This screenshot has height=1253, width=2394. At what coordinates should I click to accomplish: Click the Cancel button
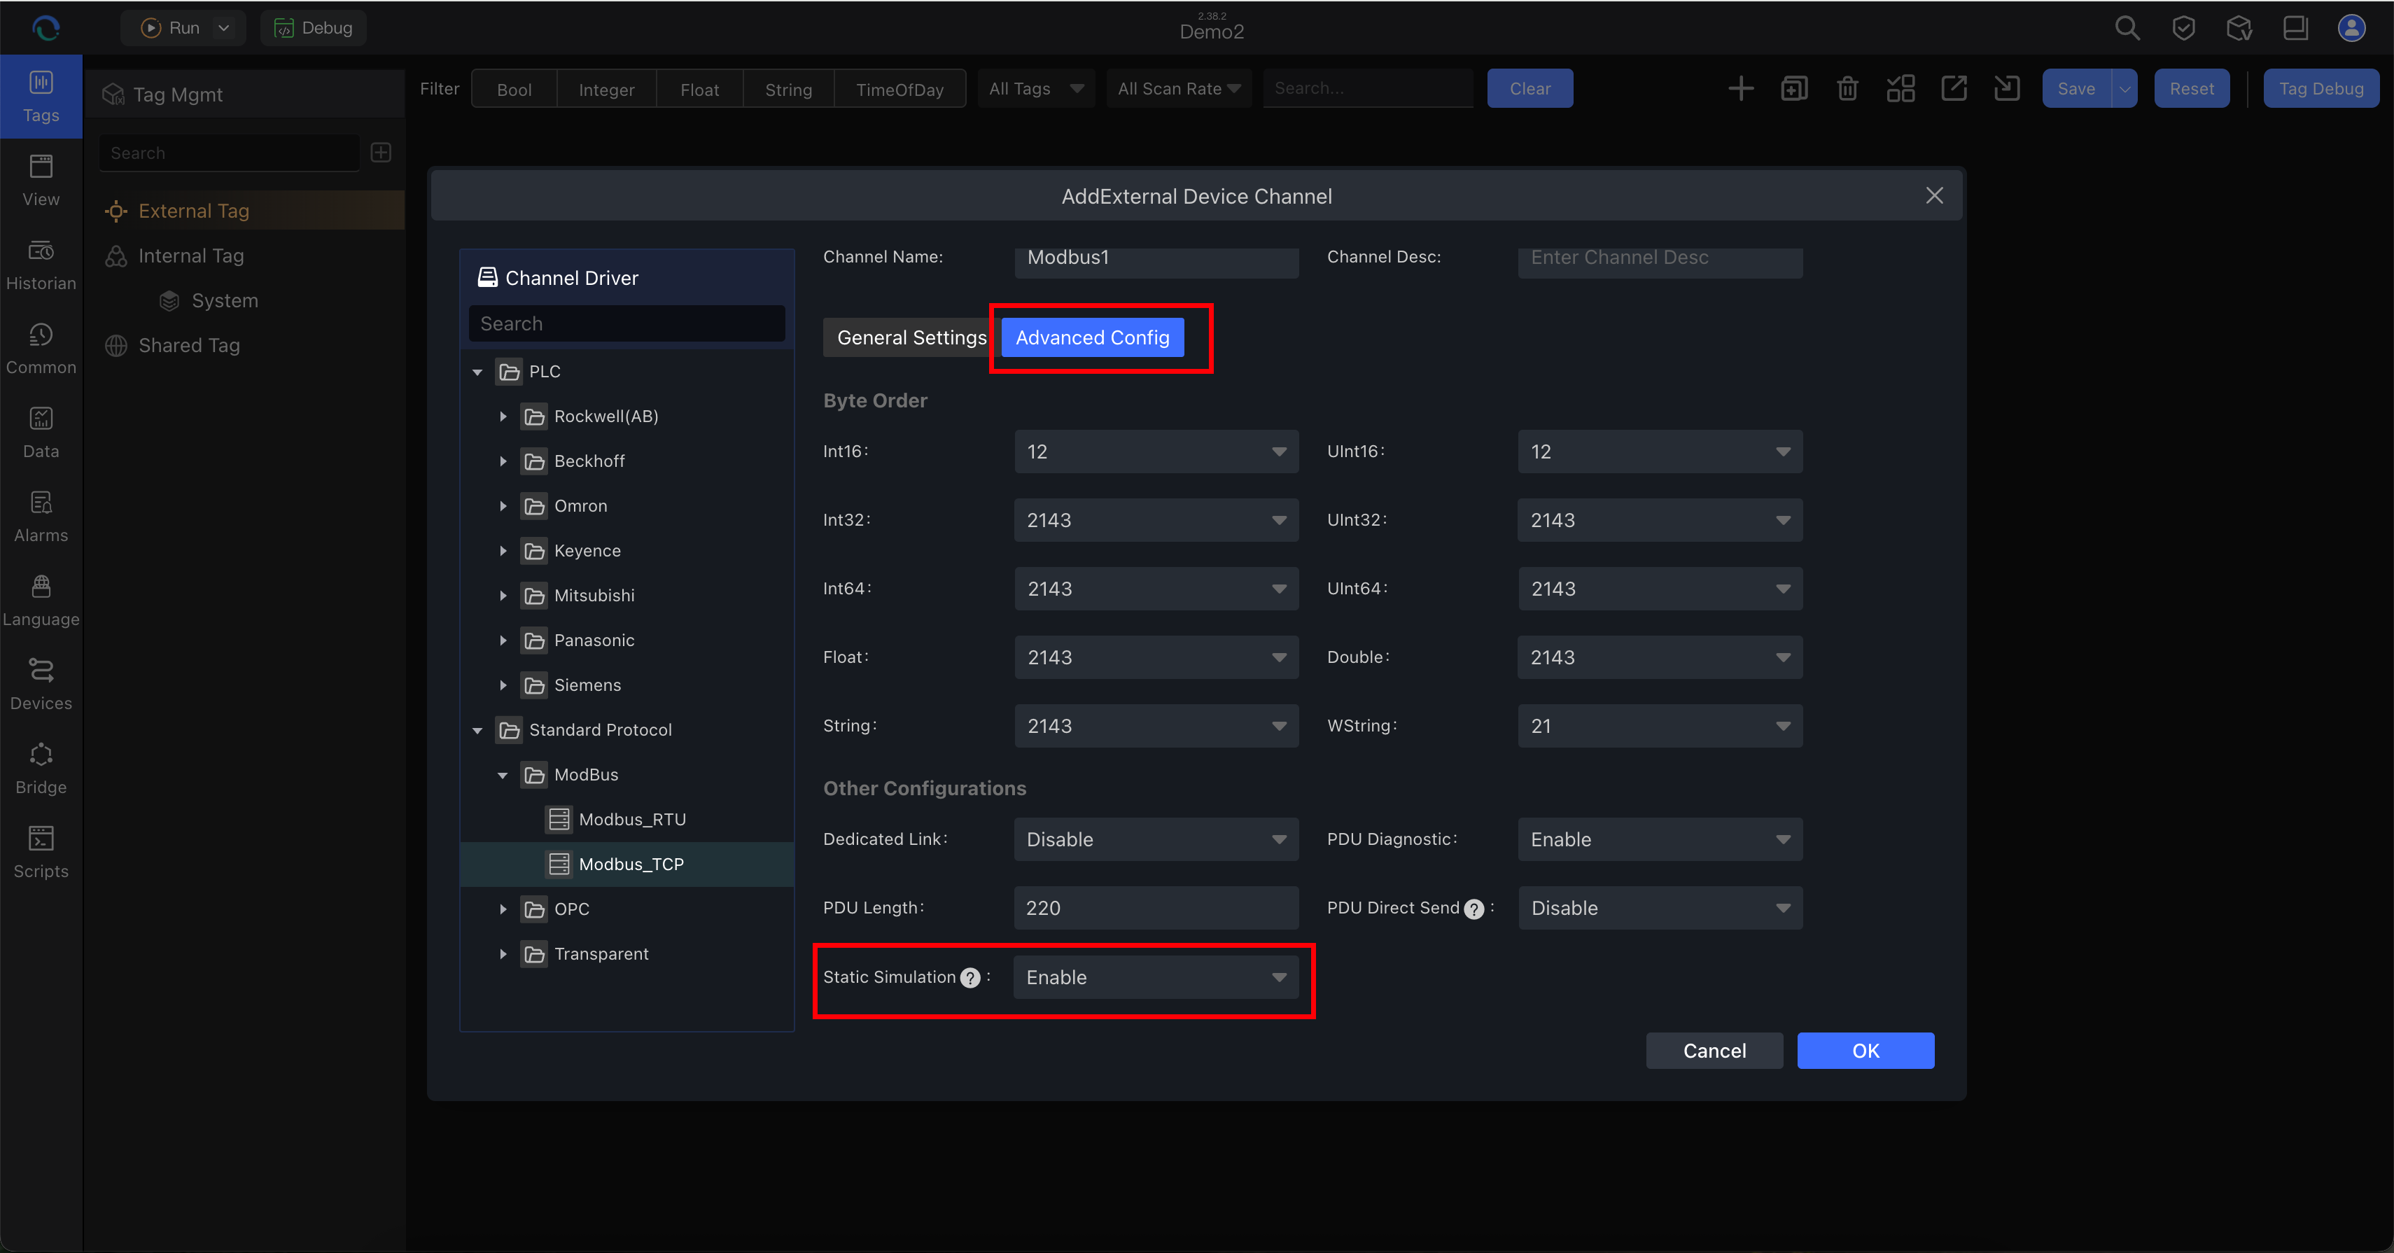[1714, 1051]
